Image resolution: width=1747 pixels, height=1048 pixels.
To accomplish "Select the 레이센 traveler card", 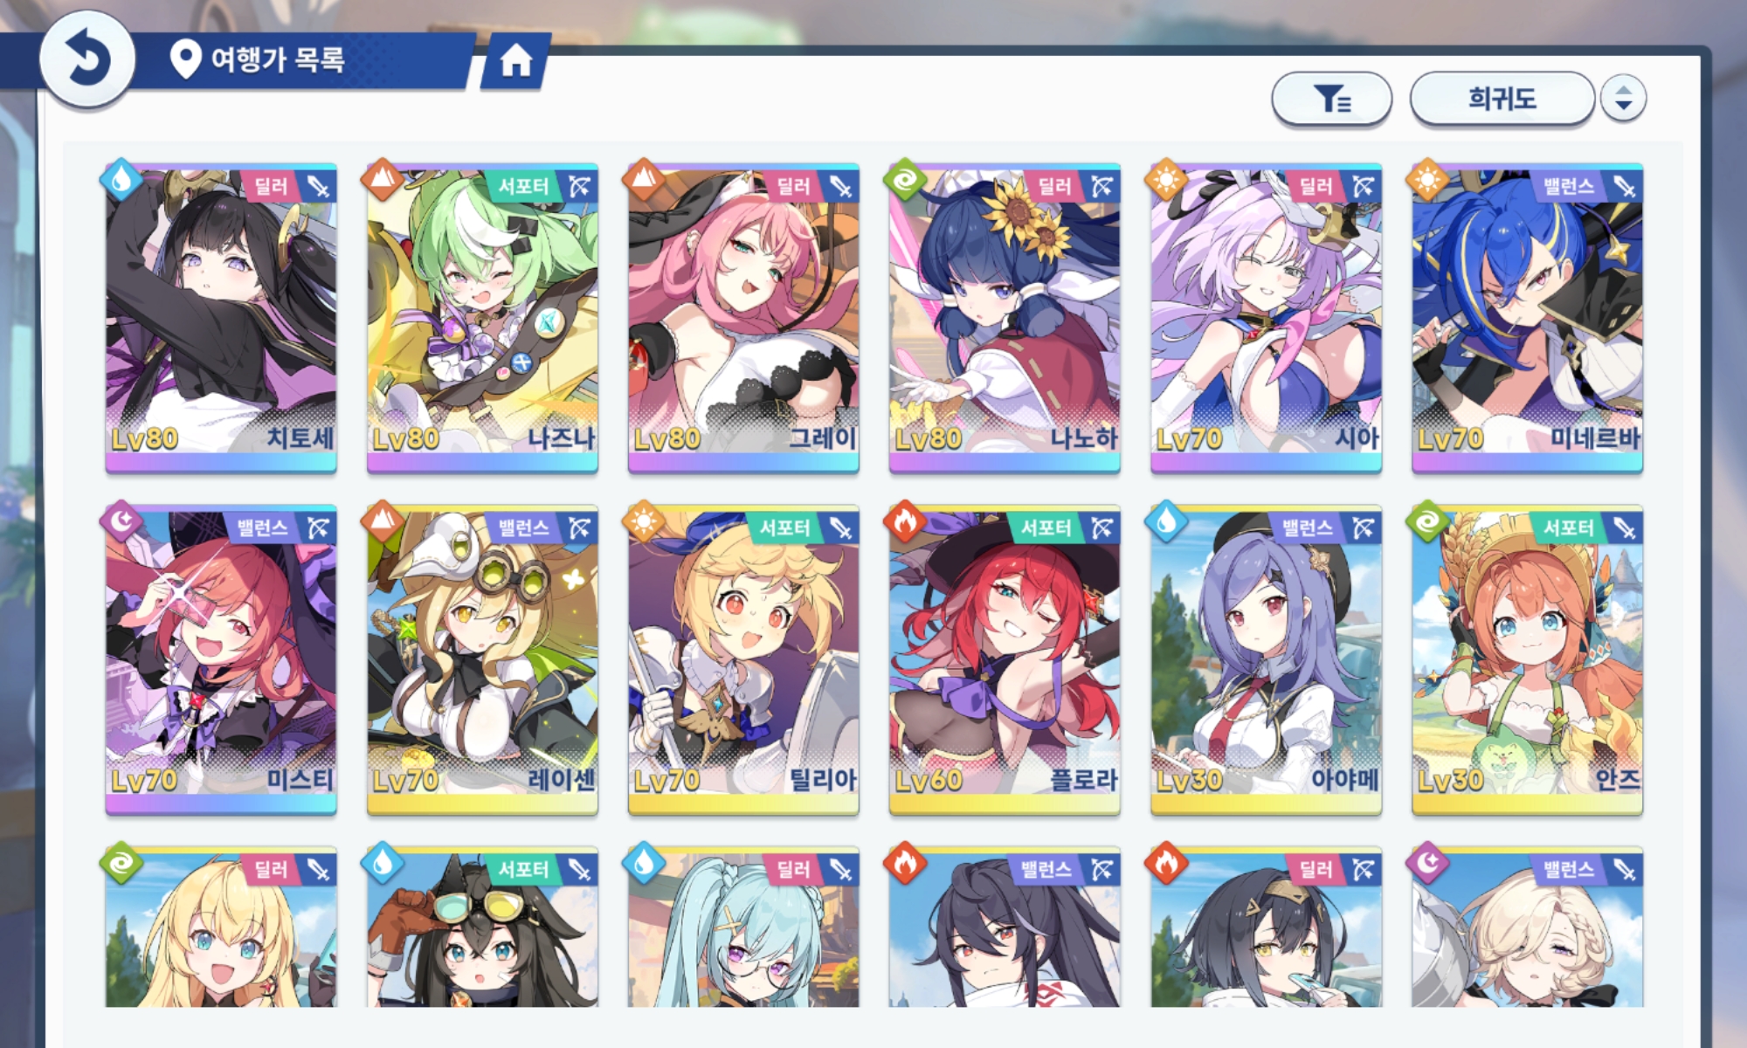I will pyautogui.click(x=482, y=660).
